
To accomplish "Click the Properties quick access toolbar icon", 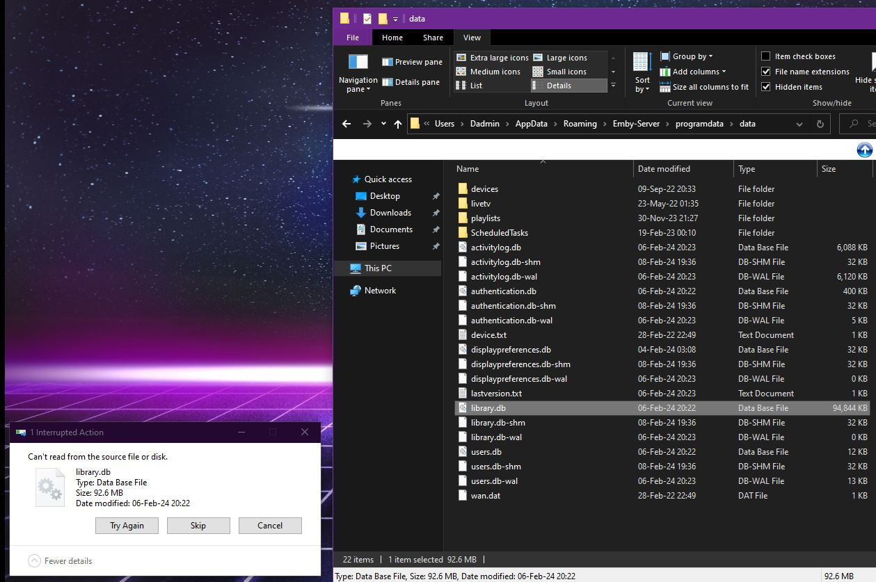I will click(367, 19).
